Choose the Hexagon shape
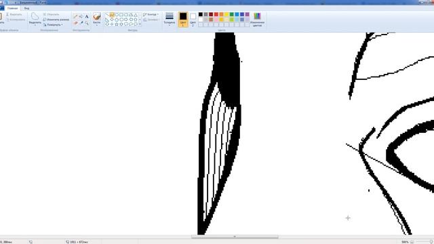 point(121,20)
